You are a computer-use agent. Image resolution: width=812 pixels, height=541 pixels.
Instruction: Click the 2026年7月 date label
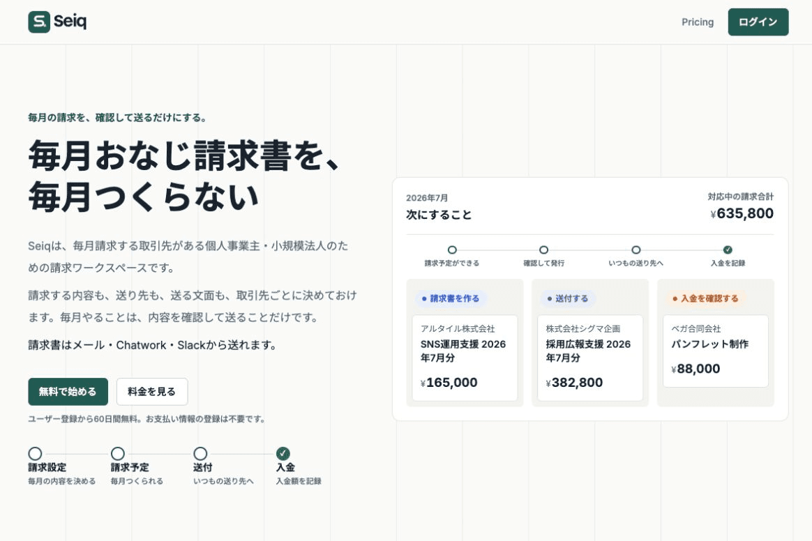(x=427, y=198)
